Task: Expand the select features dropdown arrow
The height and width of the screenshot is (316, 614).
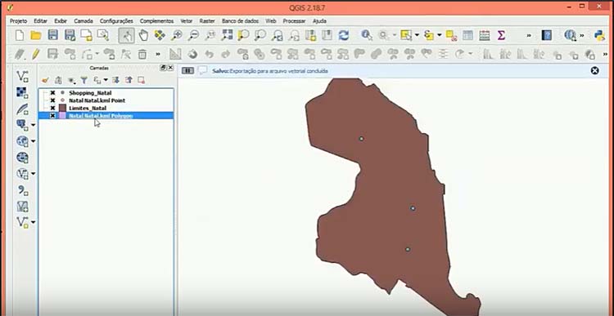Action: pos(417,36)
